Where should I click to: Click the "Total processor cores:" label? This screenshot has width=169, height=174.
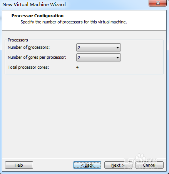pyautogui.click(x=28, y=67)
